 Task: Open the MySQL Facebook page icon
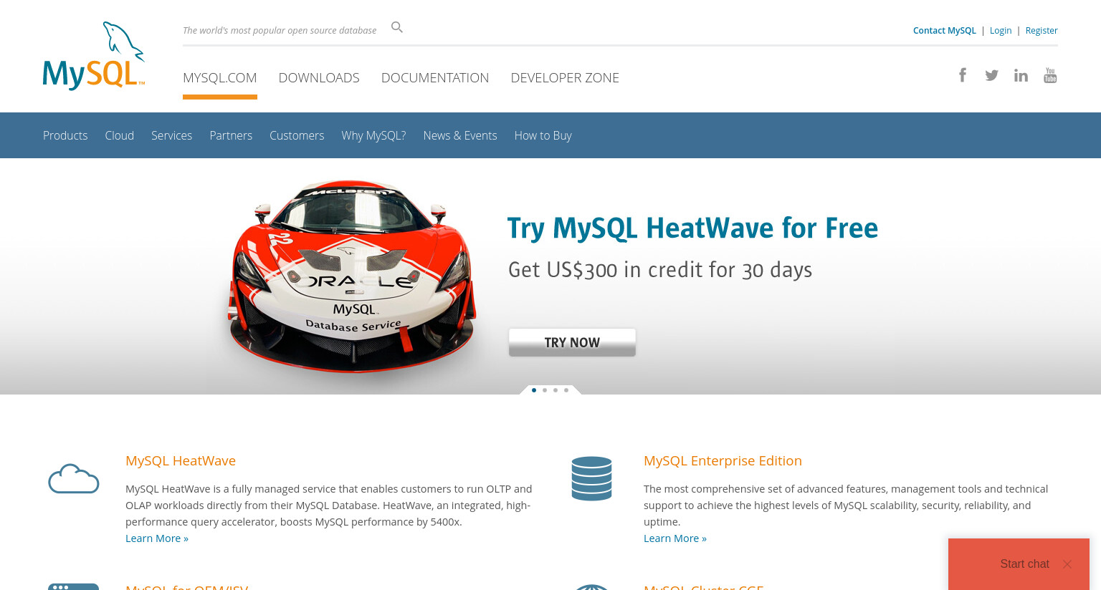click(x=963, y=75)
